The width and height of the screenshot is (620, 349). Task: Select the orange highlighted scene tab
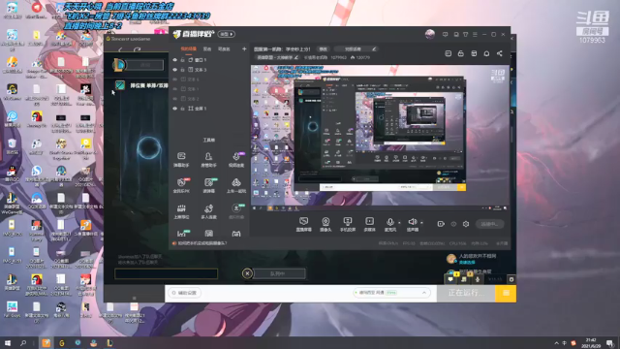(x=188, y=49)
